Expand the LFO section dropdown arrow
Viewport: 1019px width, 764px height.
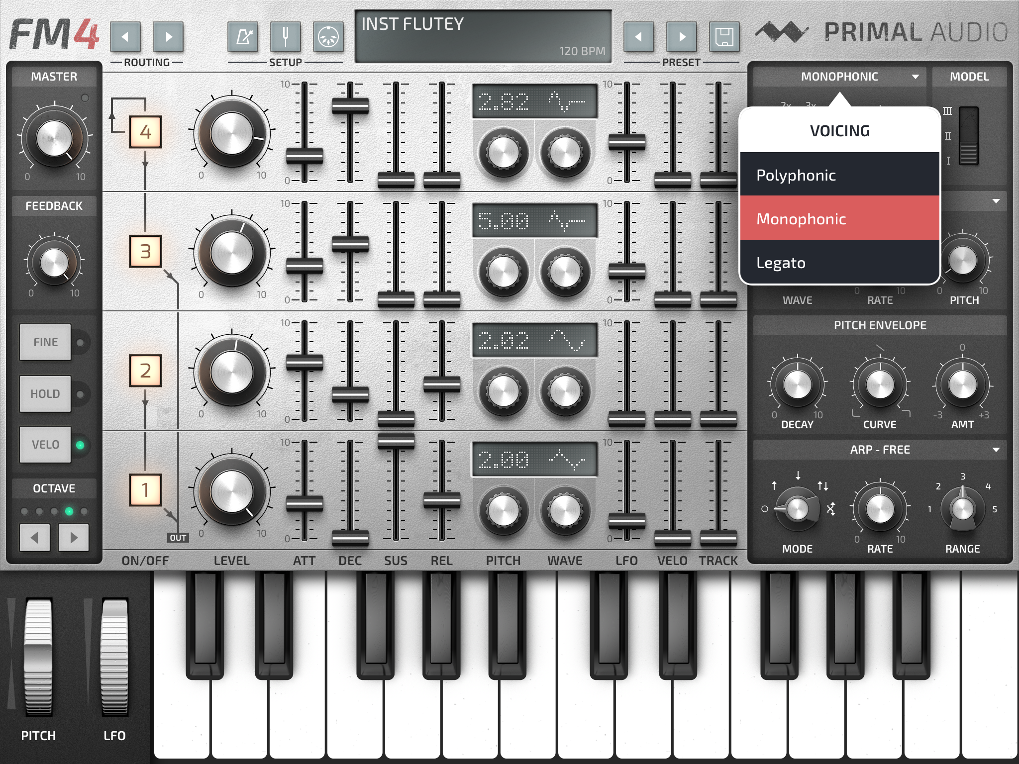click(x=996, y=201)
